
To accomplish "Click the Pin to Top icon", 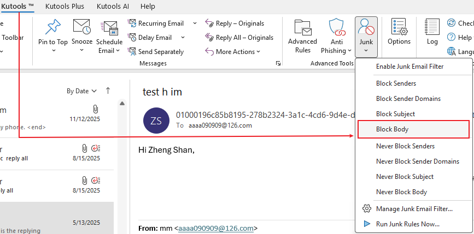I will [53, 27].
